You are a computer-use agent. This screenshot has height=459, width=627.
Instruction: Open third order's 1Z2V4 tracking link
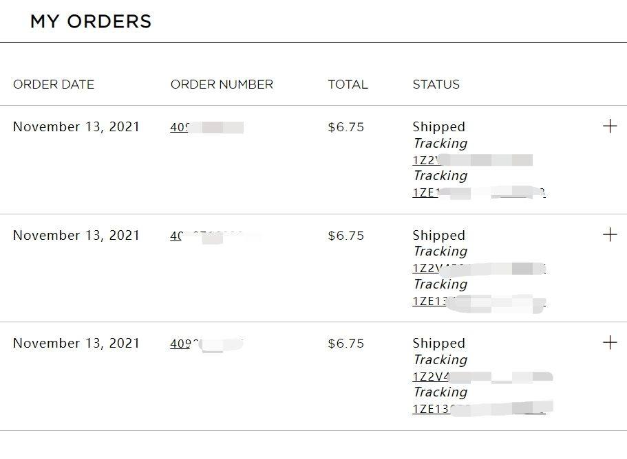tap(482, 377)
